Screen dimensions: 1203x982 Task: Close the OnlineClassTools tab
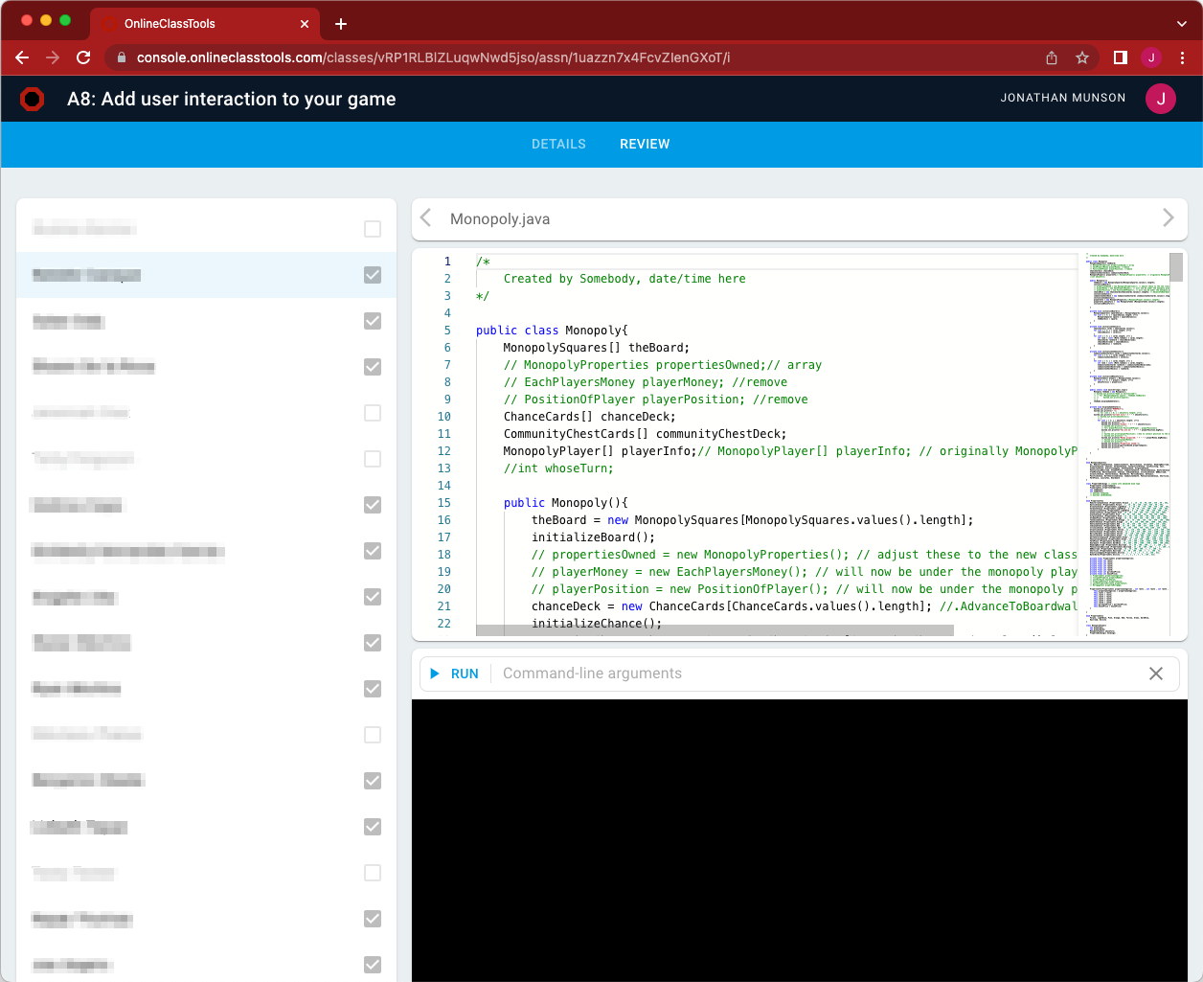tap(305, 24)
